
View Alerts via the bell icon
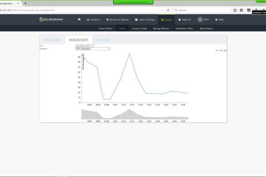coord(185,20)
